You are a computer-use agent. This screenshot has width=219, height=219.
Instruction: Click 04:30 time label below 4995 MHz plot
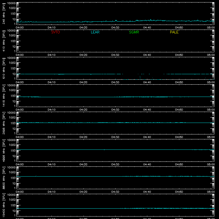pos(115,165)
